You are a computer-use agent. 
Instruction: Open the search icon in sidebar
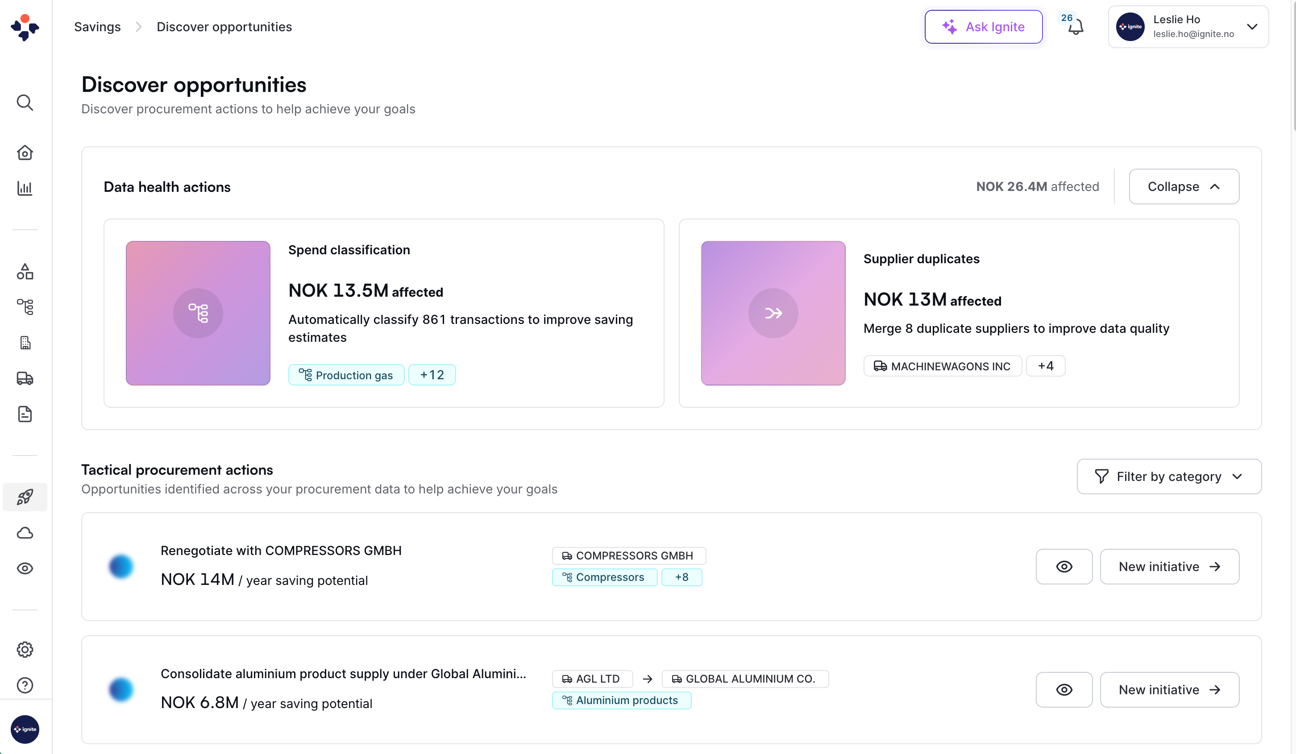[x=25, y=102]
